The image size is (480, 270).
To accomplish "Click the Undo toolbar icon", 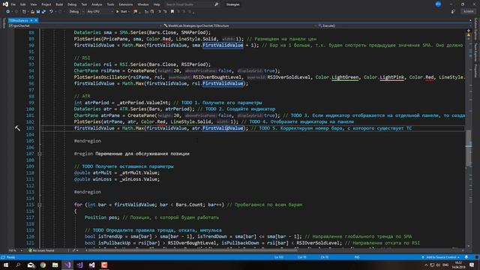I will click(x=51, y=12).
